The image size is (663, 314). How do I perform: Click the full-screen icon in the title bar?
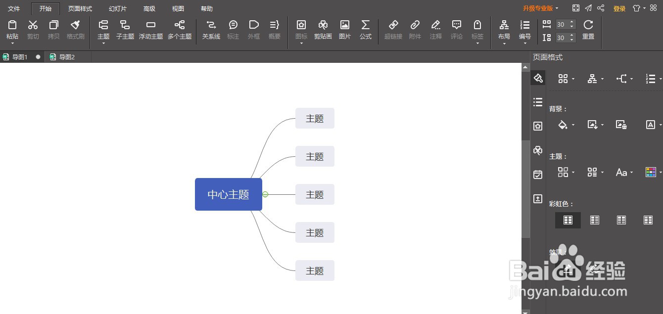tap(576, 8)
